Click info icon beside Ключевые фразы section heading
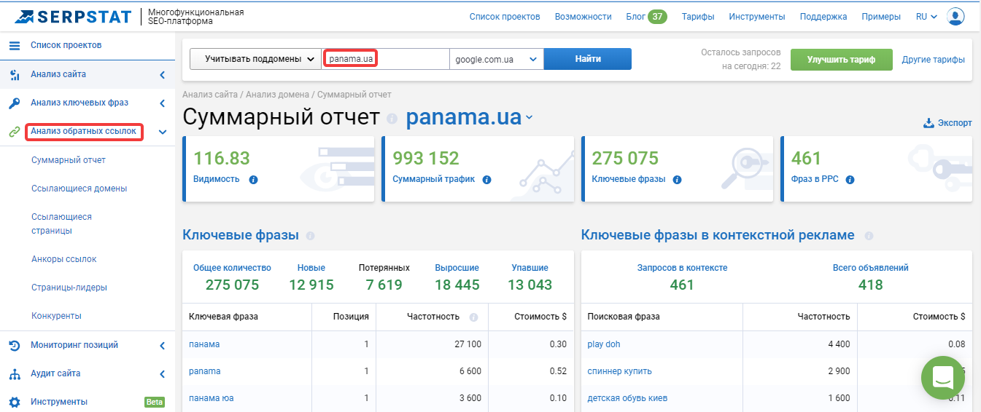 (310, 236)
